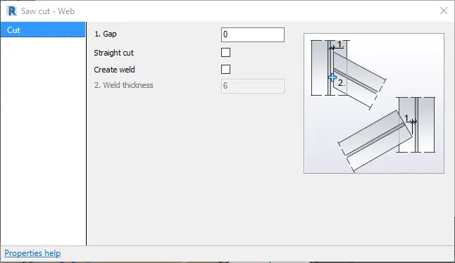The width and height of the screenshot is (455, 263).
Task: Close the Saw cut - Web dialog
Action: (x=444, y=11)
